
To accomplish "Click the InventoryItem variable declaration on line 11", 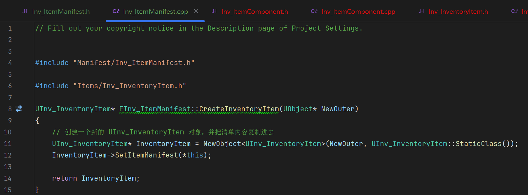I will [163, 144].
